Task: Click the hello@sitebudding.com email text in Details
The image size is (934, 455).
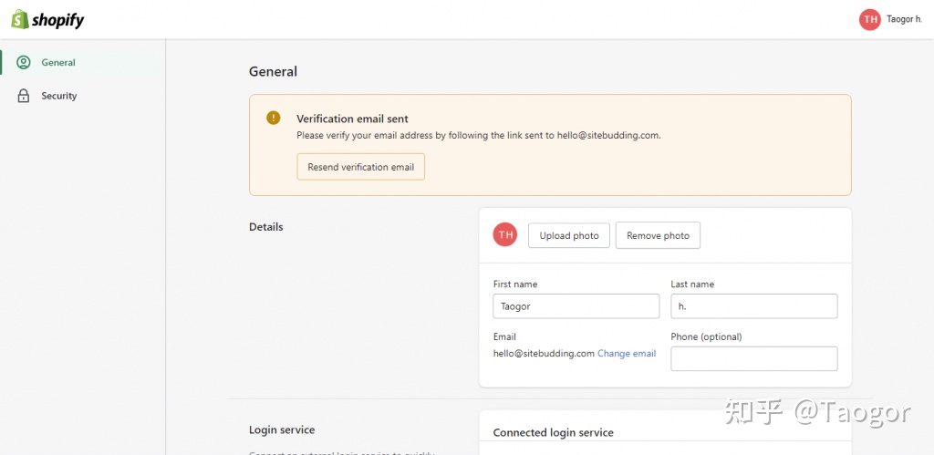Action: pyautogui.click(x=544, y=354)
